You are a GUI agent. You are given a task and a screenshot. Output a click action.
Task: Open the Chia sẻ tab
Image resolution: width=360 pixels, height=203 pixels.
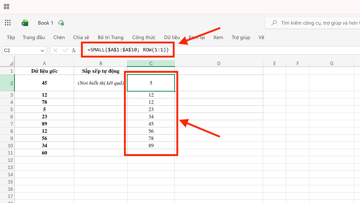coord(81,38)
